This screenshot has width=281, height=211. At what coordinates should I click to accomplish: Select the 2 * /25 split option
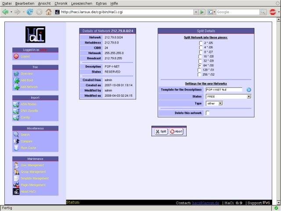coord(201,43)
